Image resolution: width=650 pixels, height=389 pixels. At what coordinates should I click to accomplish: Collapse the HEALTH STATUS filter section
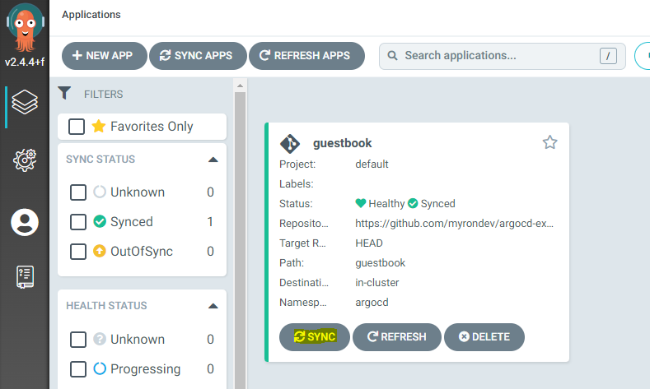coord(213,306)
